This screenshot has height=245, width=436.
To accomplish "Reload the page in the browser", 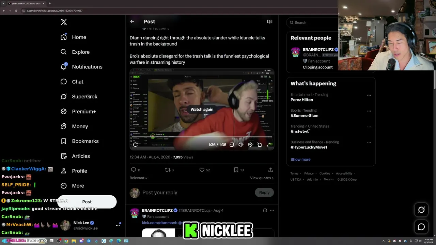I will click(x=16, y=11).
